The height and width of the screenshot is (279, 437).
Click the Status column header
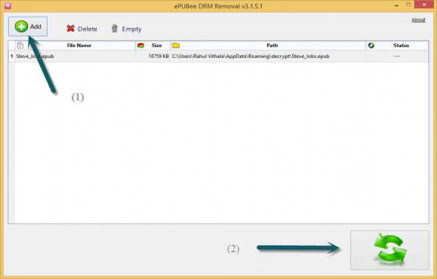397,46
